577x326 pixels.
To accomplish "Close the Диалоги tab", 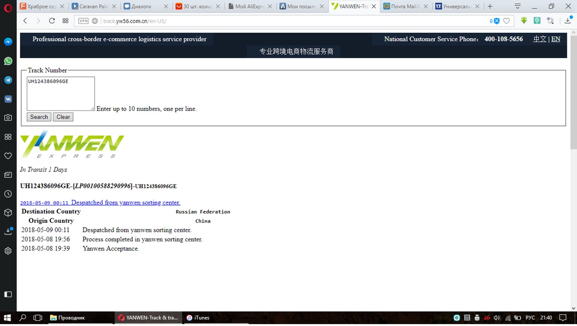I will coord(166,7).
